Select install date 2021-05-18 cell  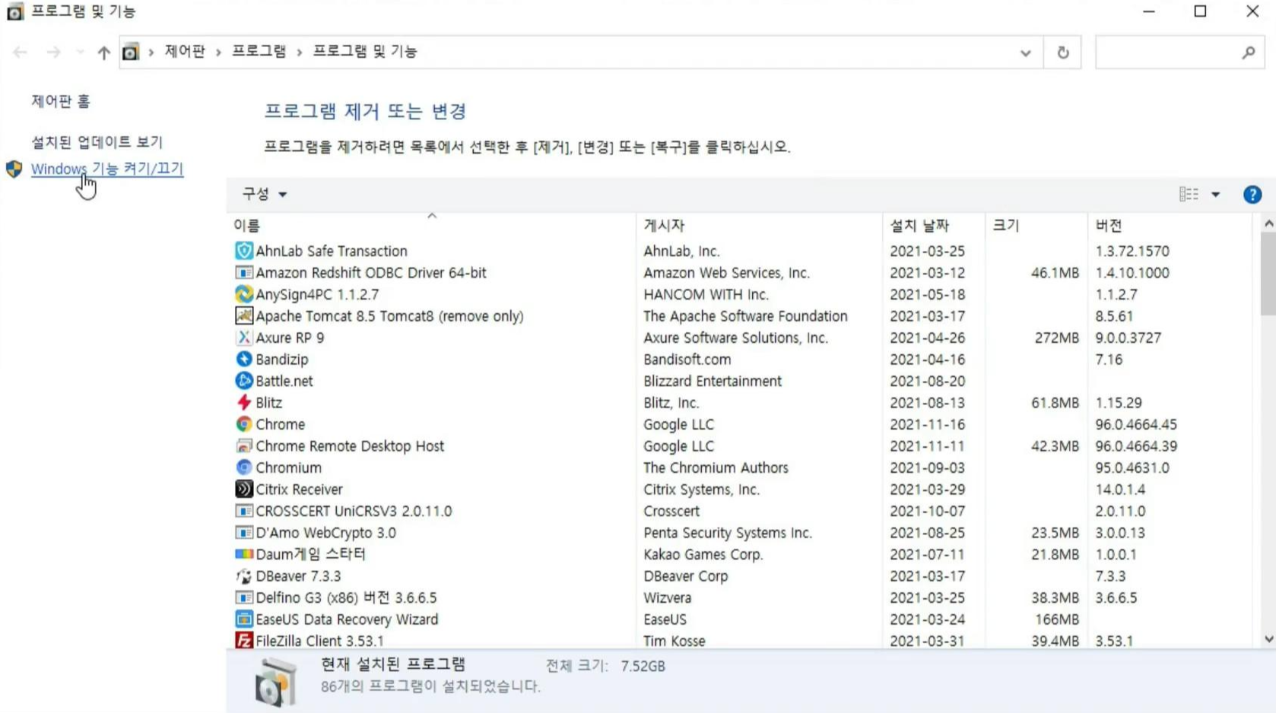927,294
